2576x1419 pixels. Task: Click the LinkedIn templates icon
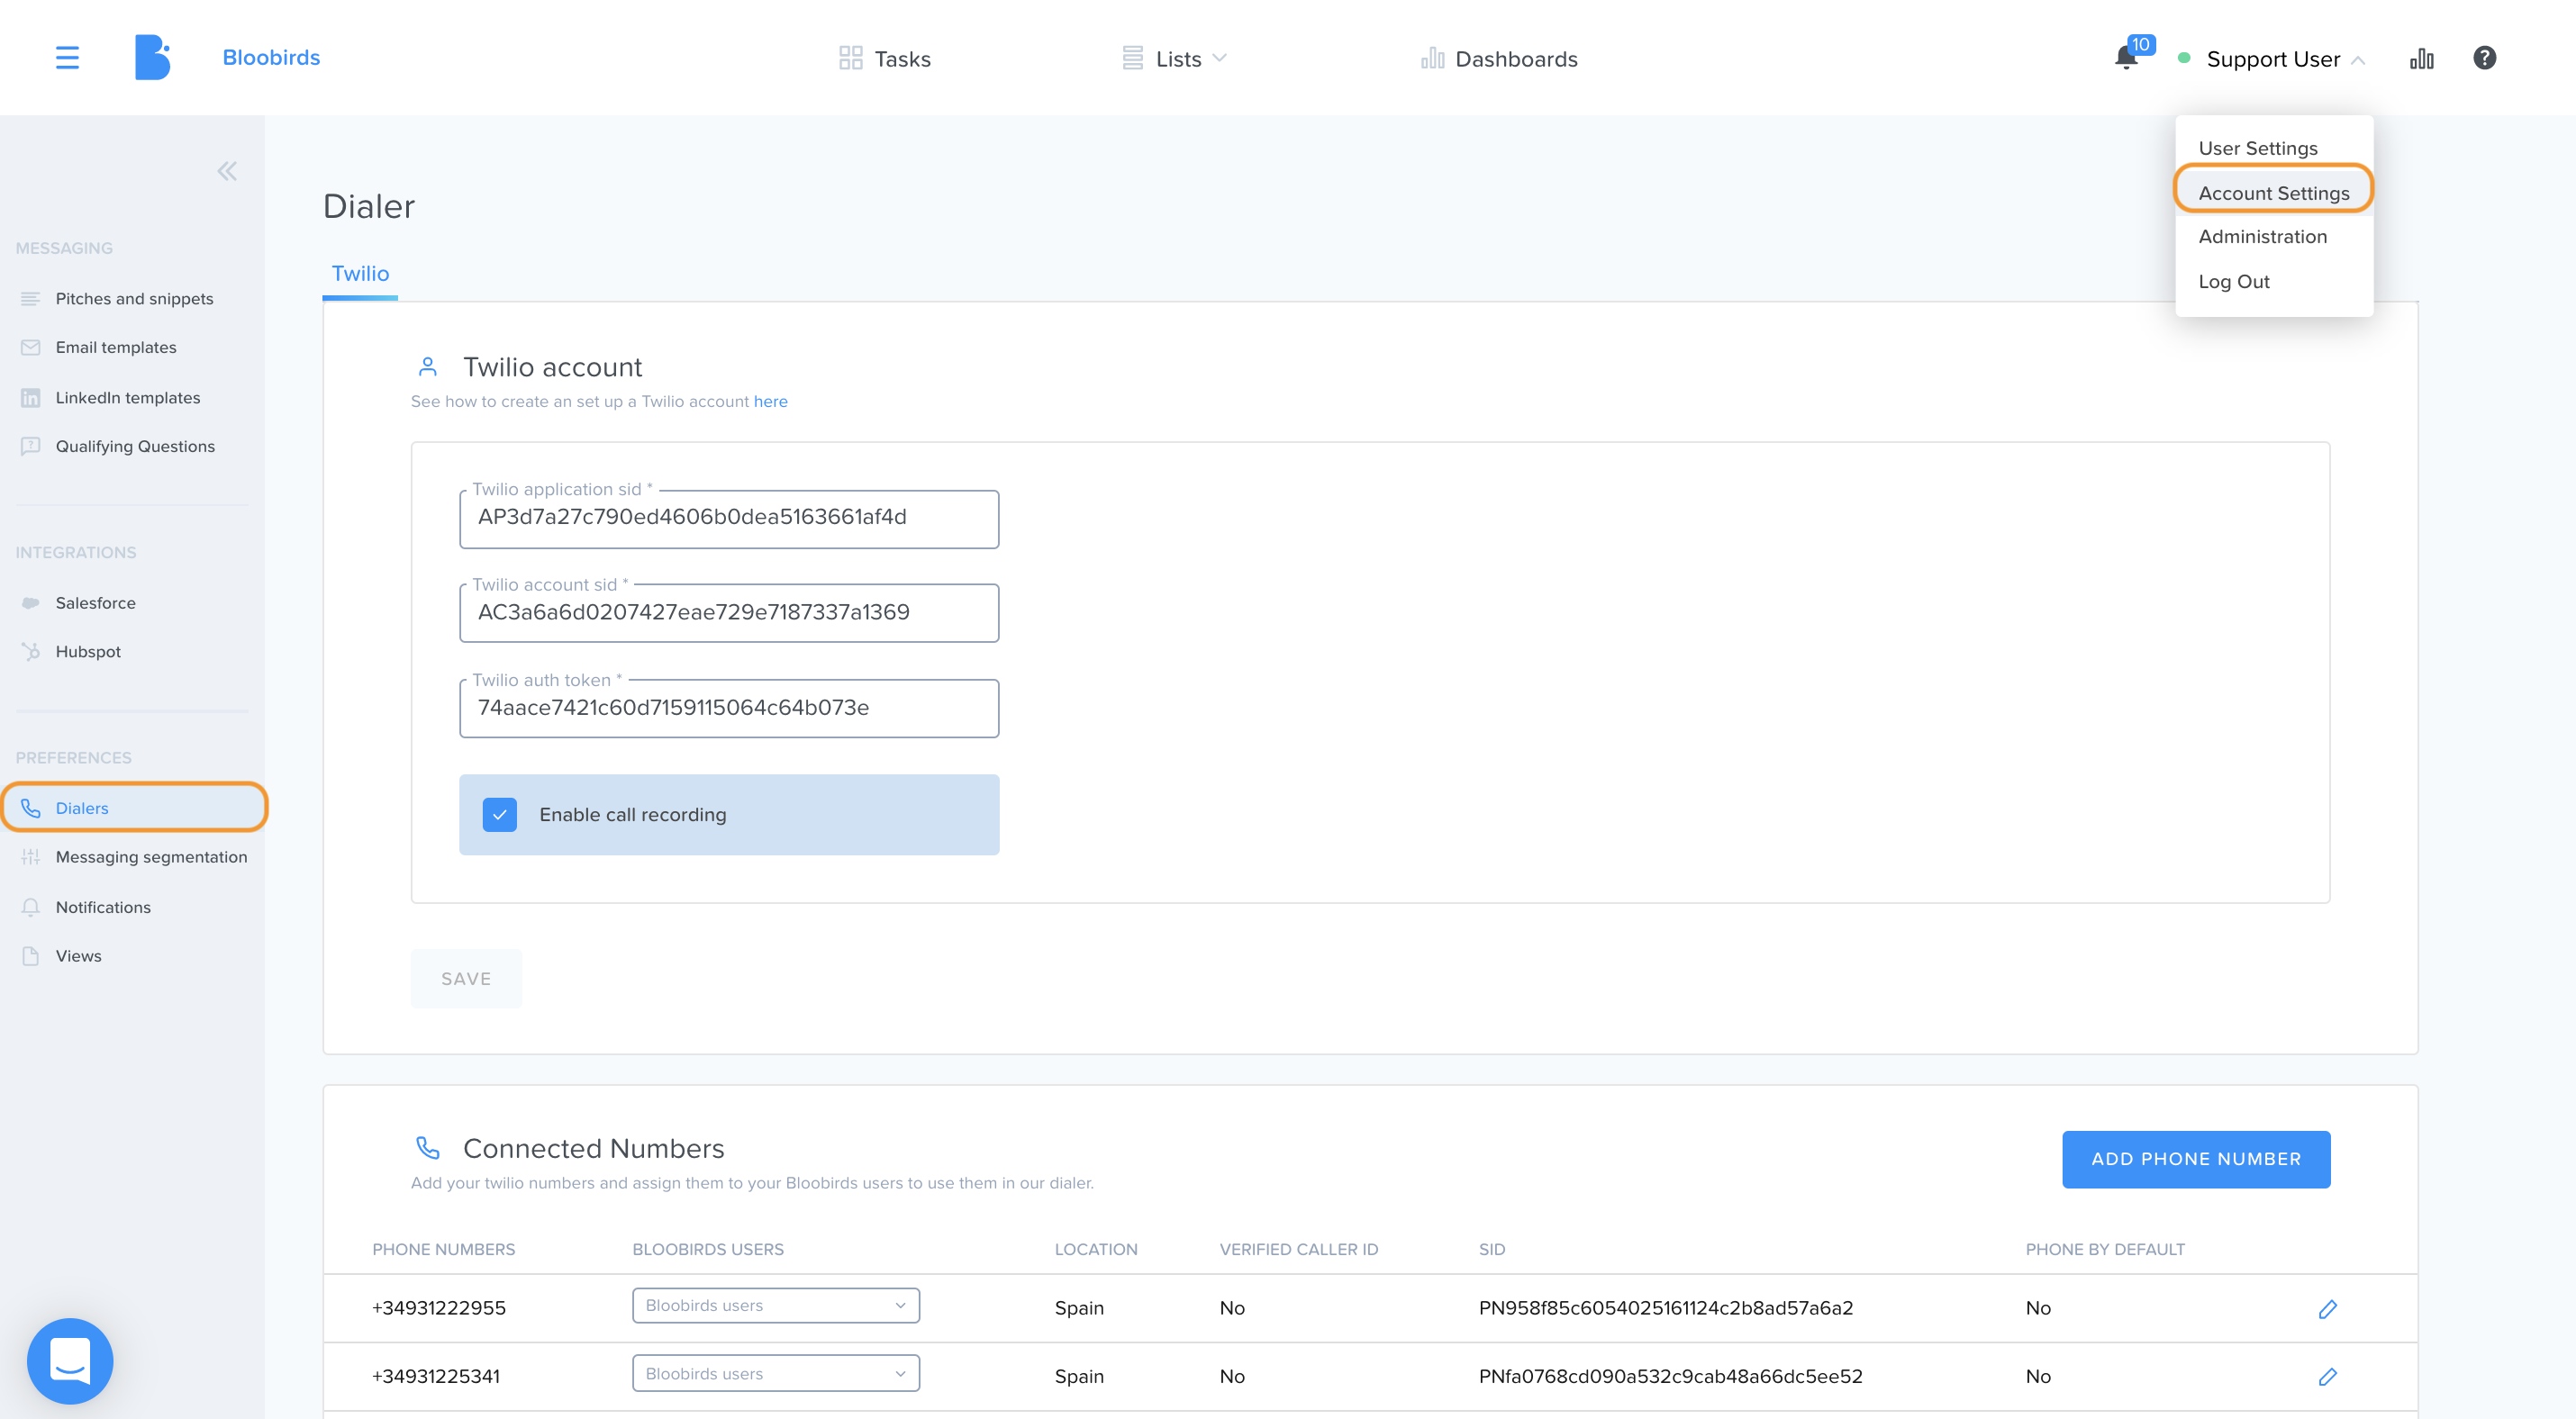[x=31, y=398]
